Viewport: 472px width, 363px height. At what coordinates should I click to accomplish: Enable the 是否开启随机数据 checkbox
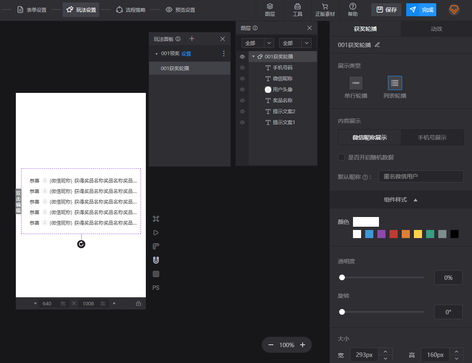click(341, 157)
